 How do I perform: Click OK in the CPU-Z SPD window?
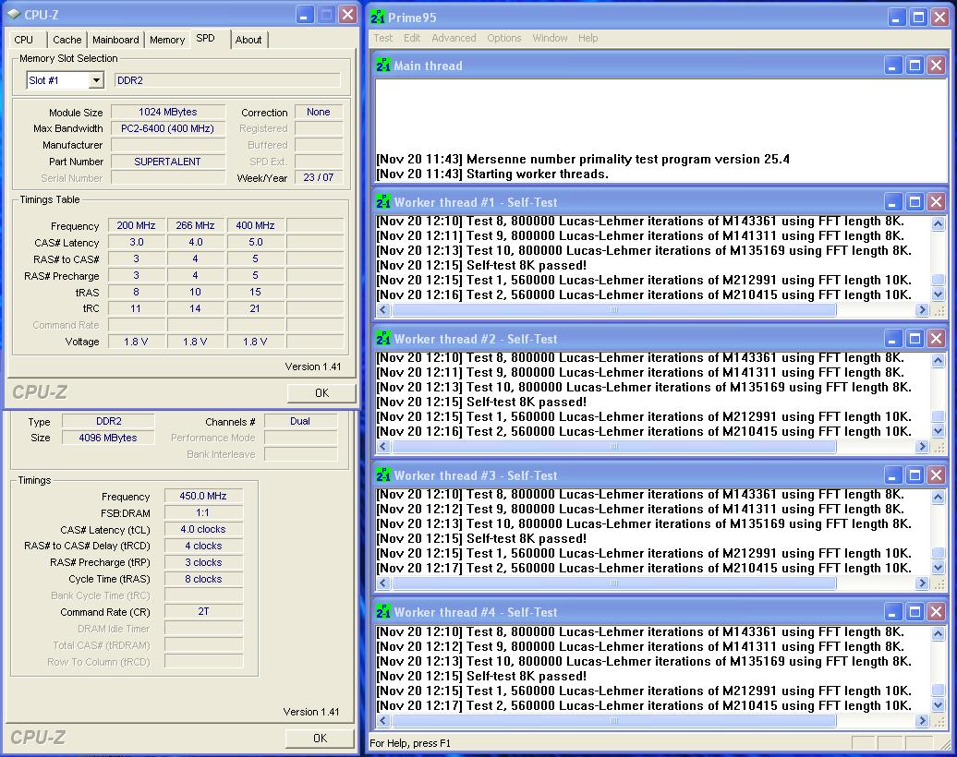point(321,393)
